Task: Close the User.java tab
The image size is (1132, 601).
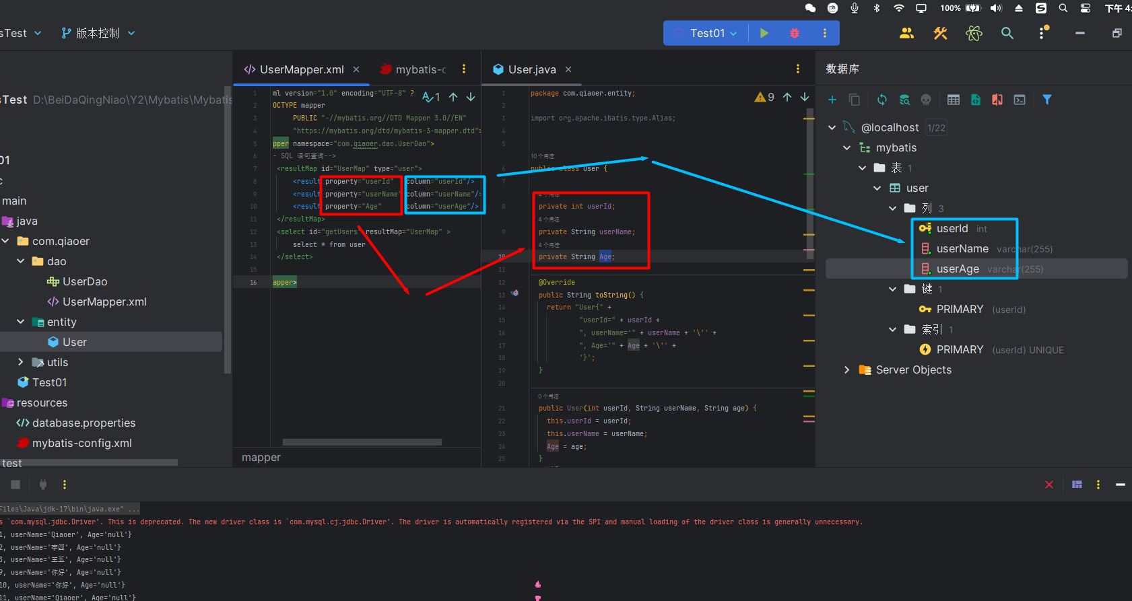Action: 568,69
